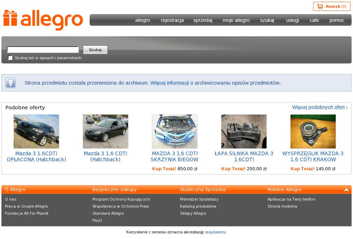Open WYSPRZĘGLIK MAZDA 3 1.6 CDTI KRAKÓW link

313,156
